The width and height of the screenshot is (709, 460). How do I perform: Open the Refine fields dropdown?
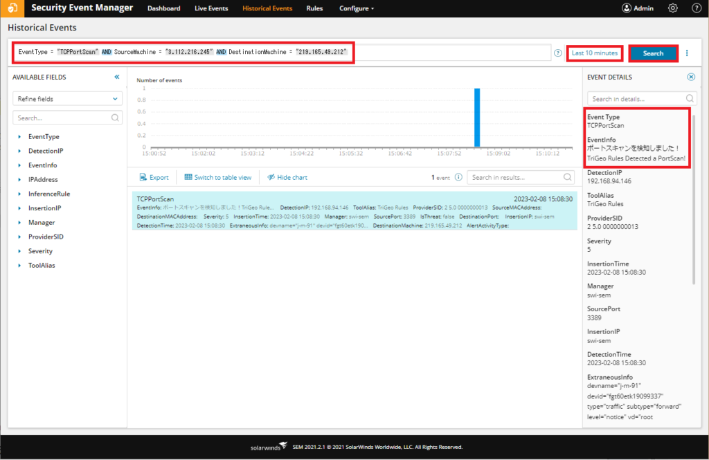coord(67,98)
